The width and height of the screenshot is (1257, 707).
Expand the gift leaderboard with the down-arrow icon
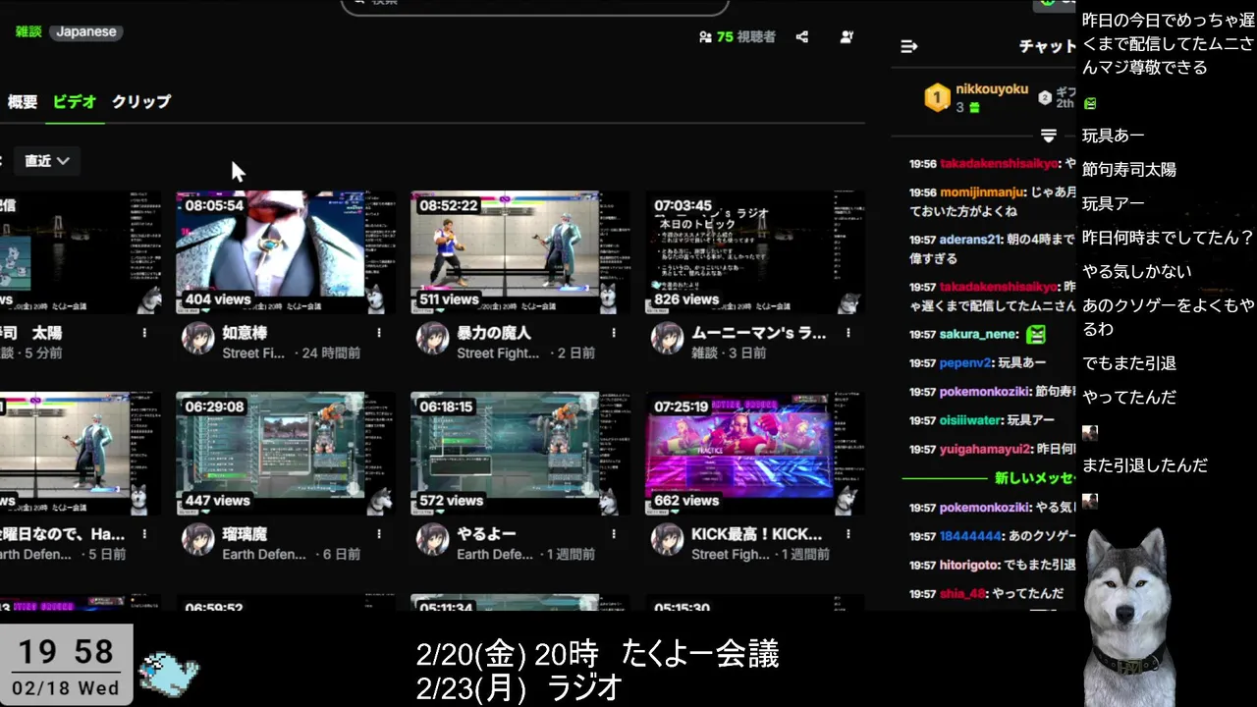pyautogui.click(x=1049, y=136)
